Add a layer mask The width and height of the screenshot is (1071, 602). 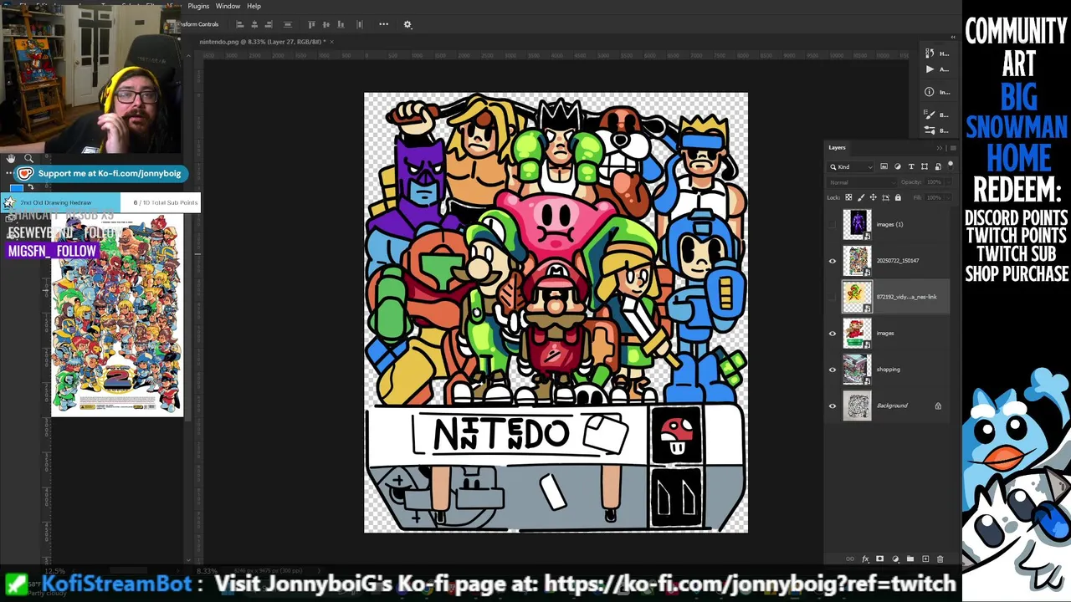point(879,559)
